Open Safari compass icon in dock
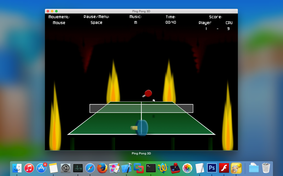Image resolution: width=283 pixels, height=176 pixels. point(90,168)
